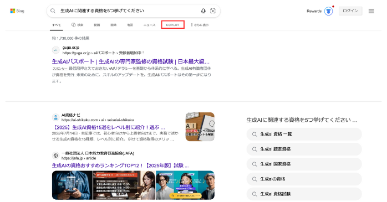The height and width of the screenshot is (202, 387).
Task: Open the AI notebook thumbnail of the 生成AI資格15選 result
Action: point(200,127)
